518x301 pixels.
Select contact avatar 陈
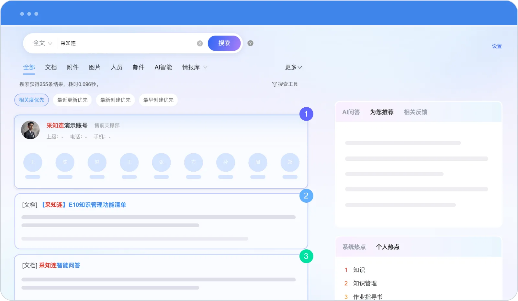(x=65, y=162)
